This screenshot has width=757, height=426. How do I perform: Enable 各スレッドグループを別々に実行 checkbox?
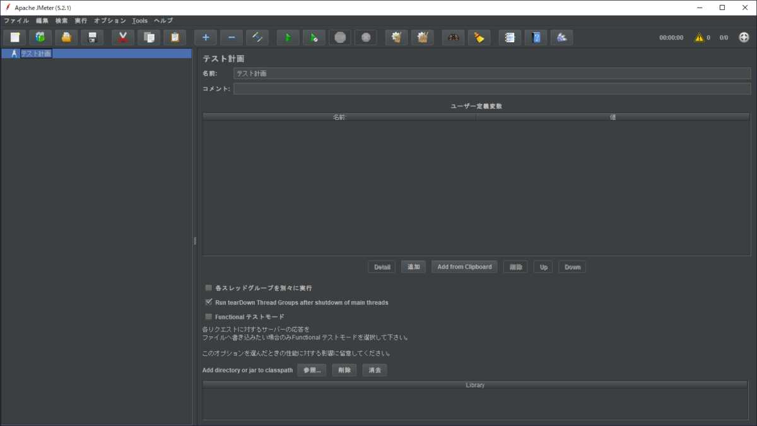click(x=209, y=288)
